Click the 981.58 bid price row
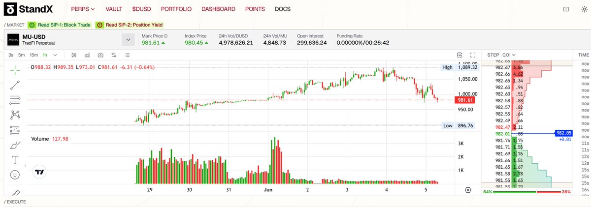The height and width of the screenshot is (207, 591). pos(526,174)
